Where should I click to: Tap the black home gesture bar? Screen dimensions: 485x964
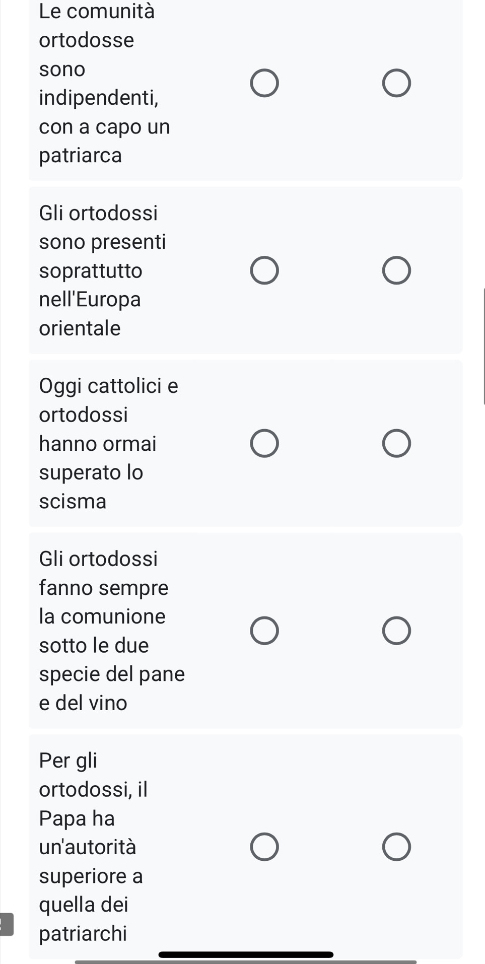pyautogui.click(x=245, y=954)
